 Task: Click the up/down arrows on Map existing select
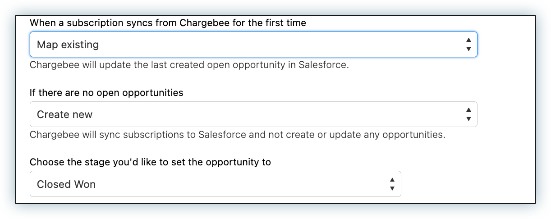tap(468, 45)
